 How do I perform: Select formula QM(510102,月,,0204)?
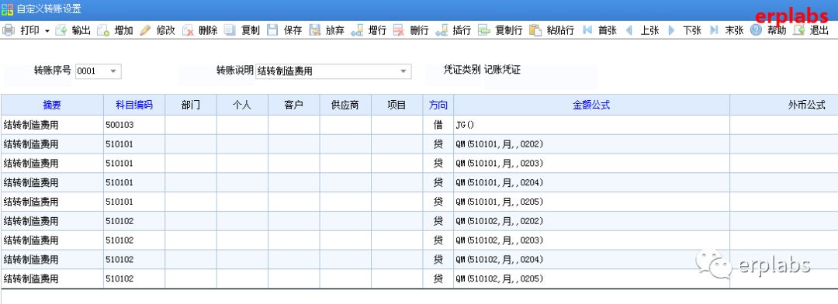591,260
